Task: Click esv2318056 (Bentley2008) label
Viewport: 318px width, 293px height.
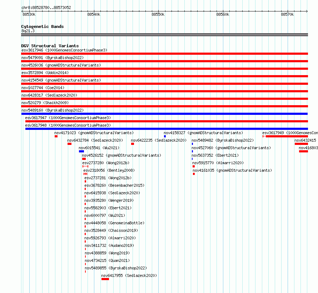Action: pyautogui.click(x=109, y=170)
